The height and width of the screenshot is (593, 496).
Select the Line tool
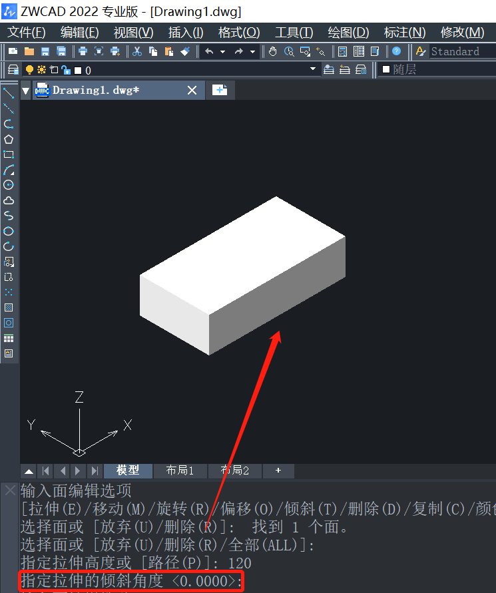[x=9, y=93]
